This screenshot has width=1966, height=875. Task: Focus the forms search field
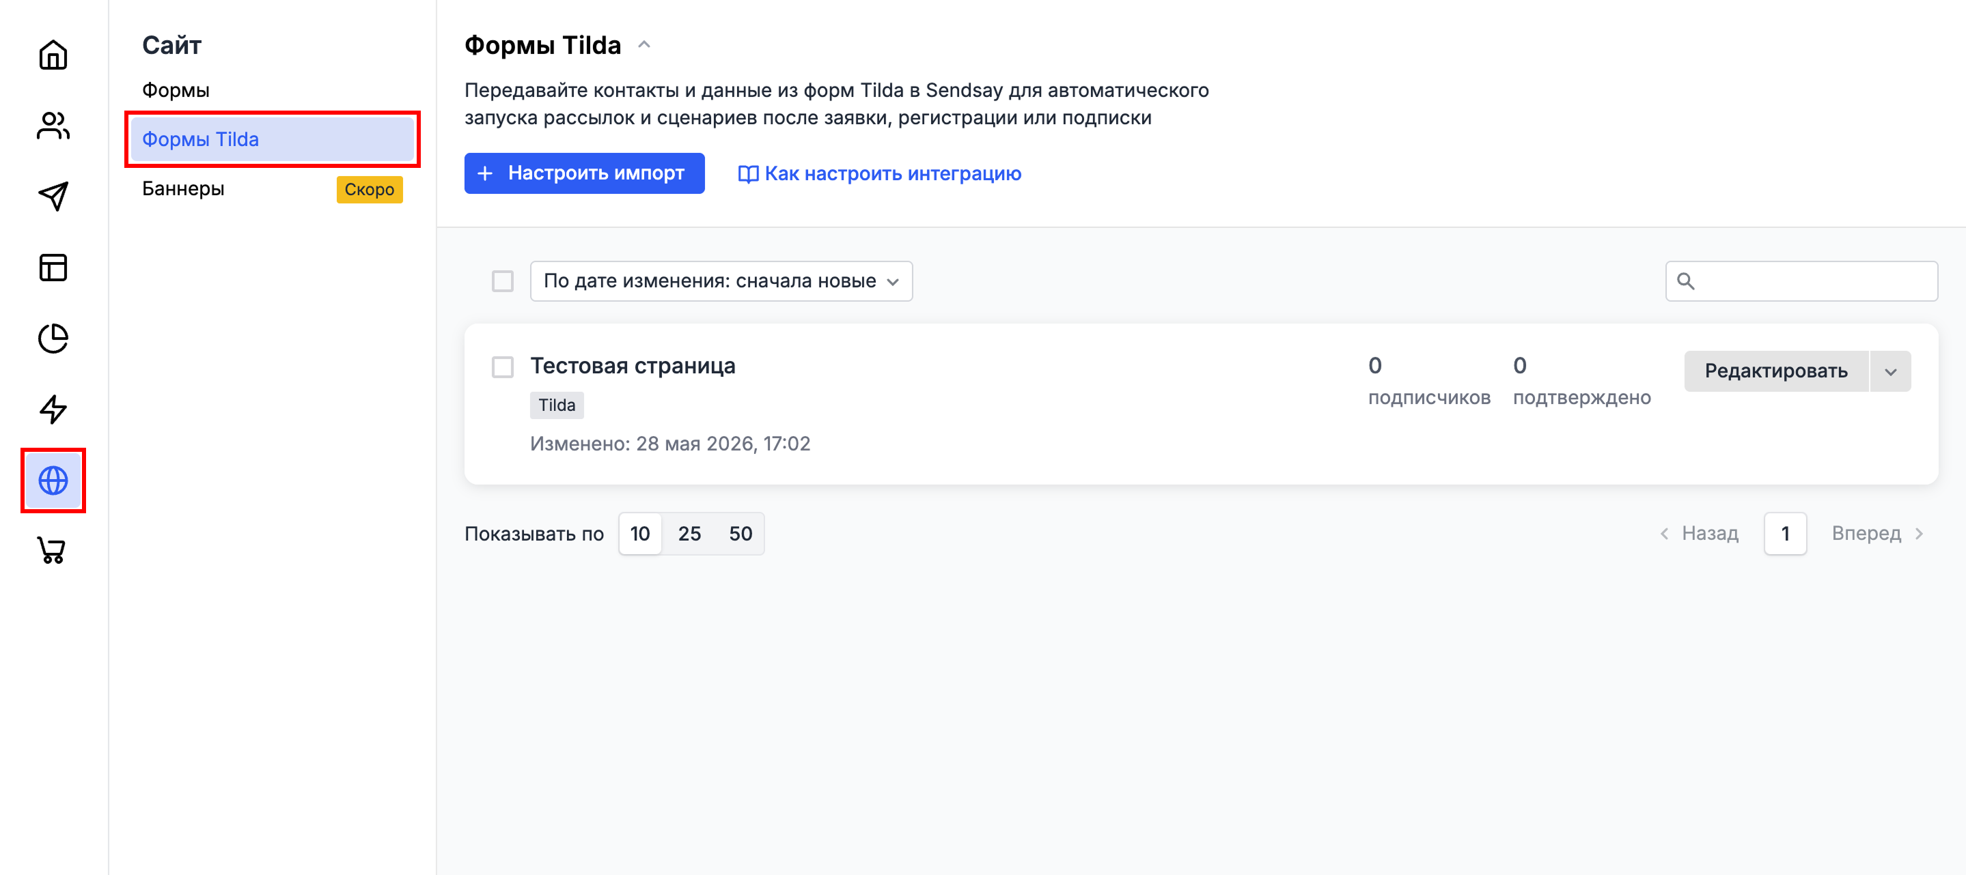click(1801, 281)
